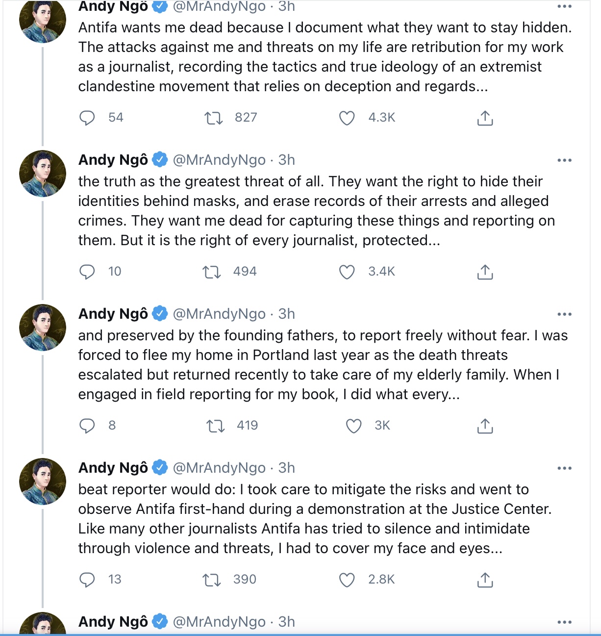Reply to the tweet with 10 replies
Screen dimensions: 601x636
pos(87,272)
